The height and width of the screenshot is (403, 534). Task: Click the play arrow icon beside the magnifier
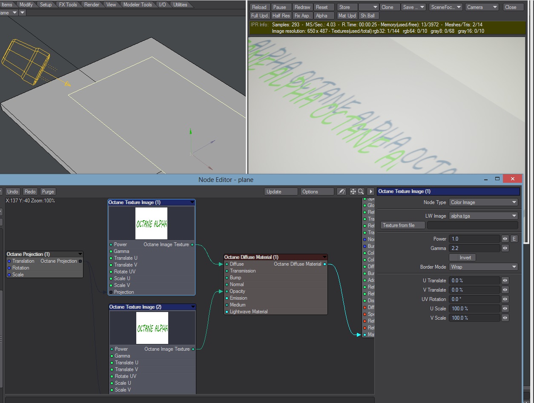(370, 192)
